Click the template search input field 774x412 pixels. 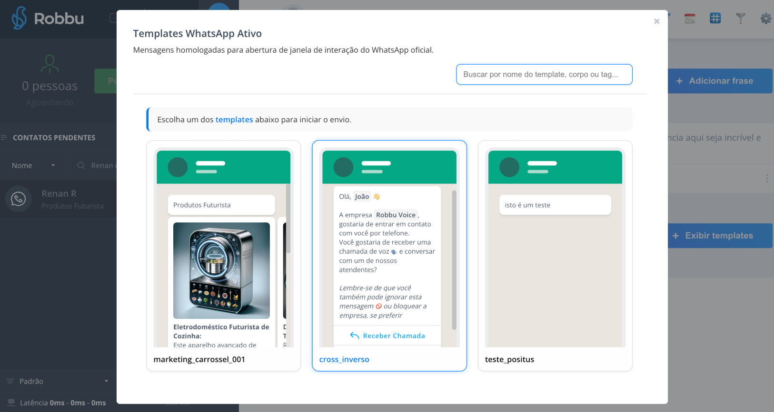[x=544, y=75]
